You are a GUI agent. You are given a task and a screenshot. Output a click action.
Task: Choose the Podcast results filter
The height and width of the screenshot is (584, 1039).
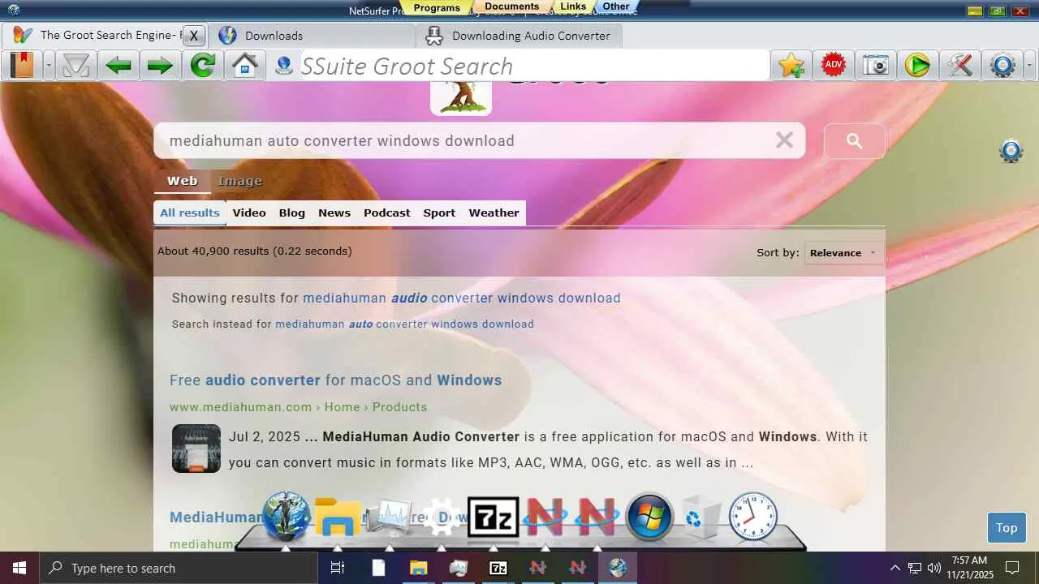click(x=387, y=213)
